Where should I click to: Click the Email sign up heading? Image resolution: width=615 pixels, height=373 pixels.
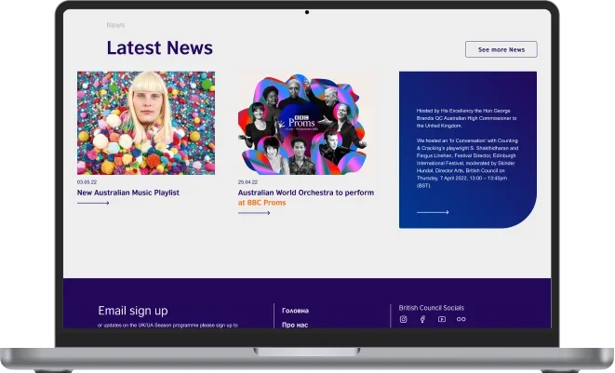click(133, 311)
